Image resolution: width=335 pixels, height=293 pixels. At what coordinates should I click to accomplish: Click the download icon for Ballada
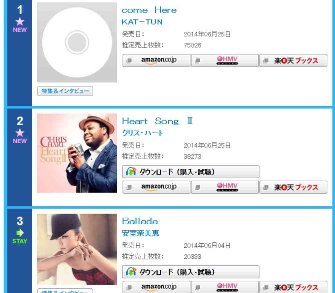click(131, 272)
